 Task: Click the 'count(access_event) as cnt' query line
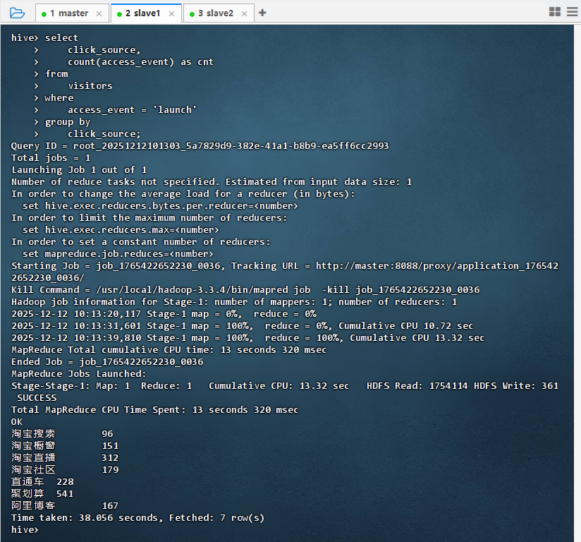pos(140,62)
